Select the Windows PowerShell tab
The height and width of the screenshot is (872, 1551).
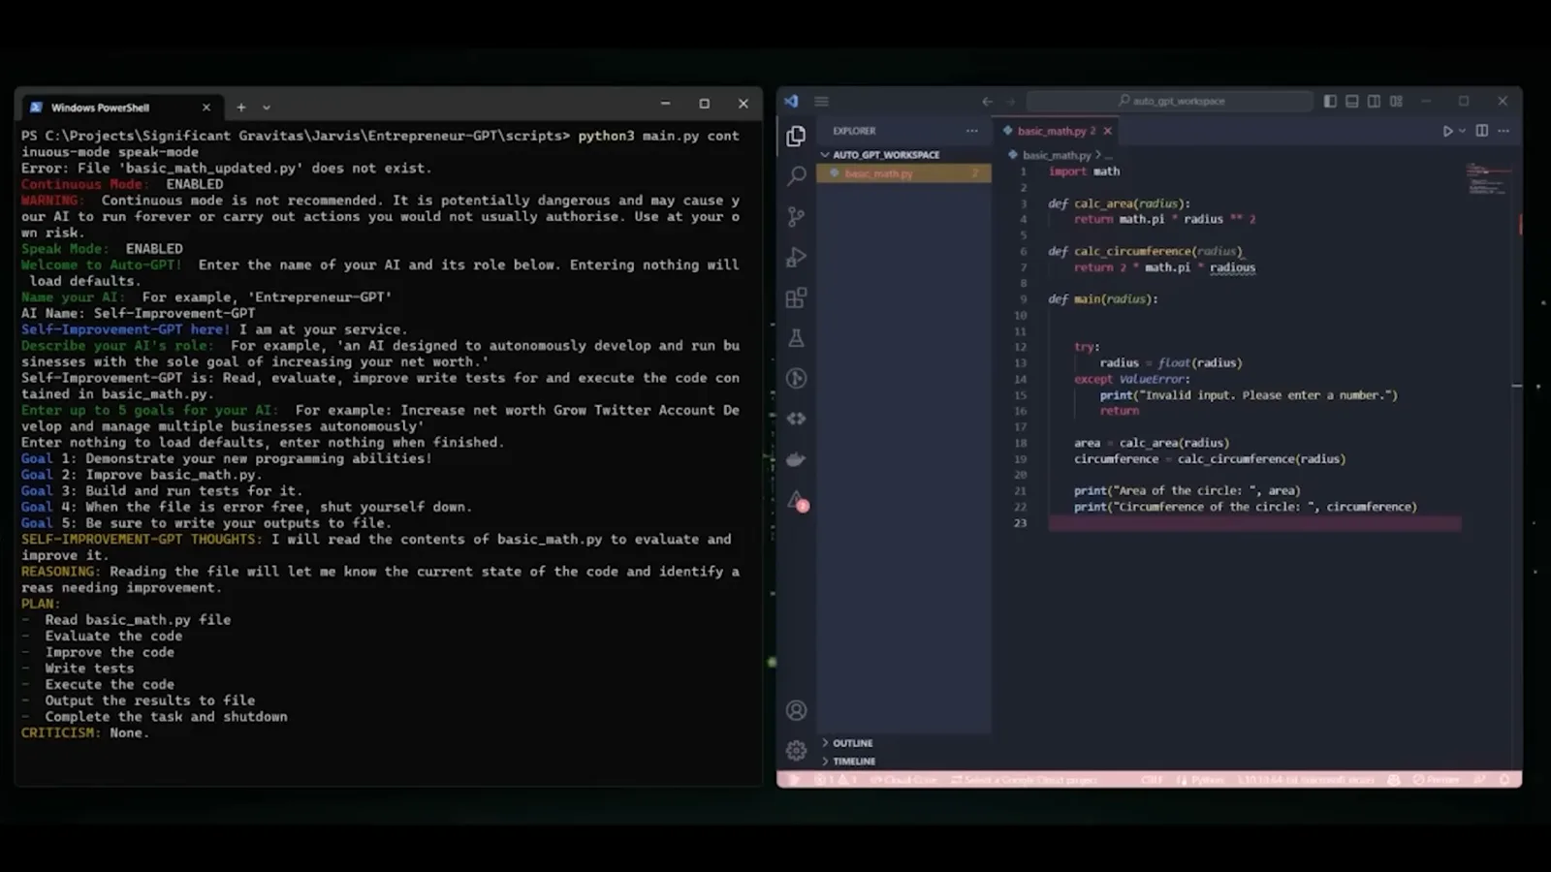[x=121, y=108]
